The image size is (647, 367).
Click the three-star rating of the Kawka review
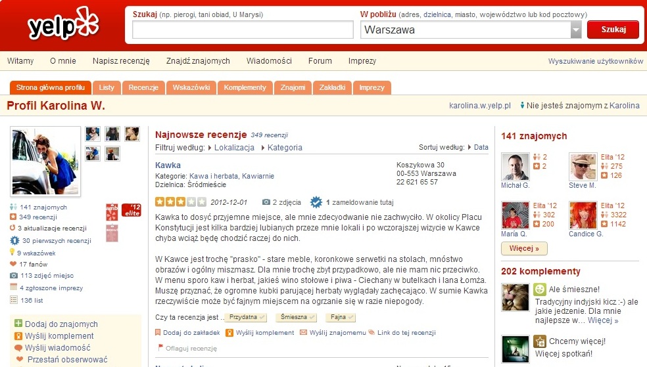174,202
